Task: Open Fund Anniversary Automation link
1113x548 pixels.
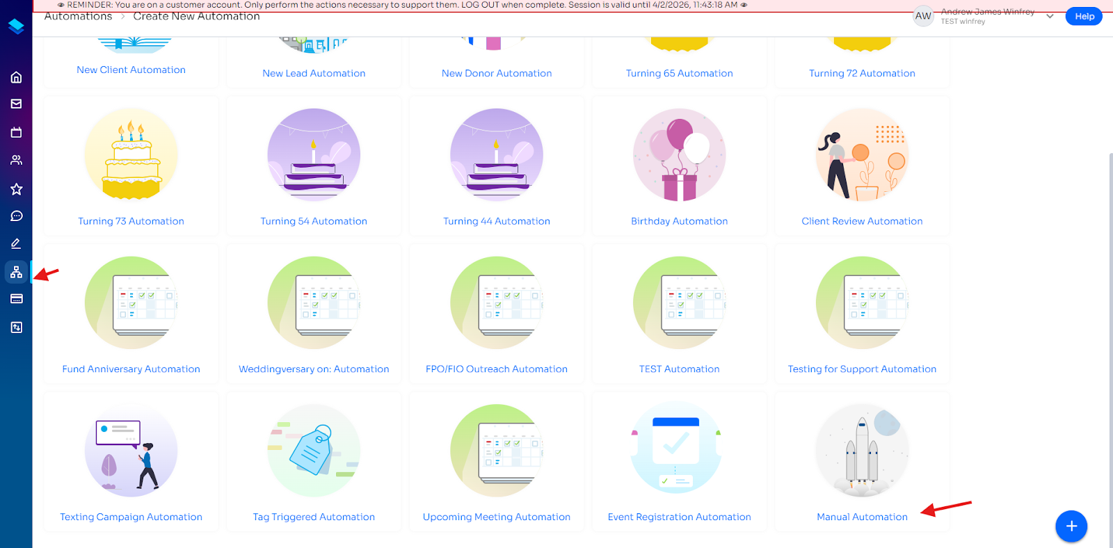Action: tap(131, 369)
